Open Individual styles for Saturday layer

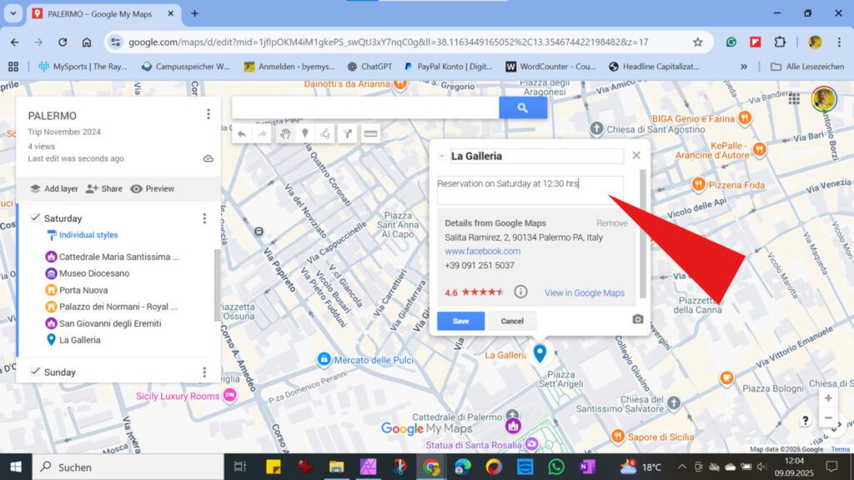[x=88, y=236]
